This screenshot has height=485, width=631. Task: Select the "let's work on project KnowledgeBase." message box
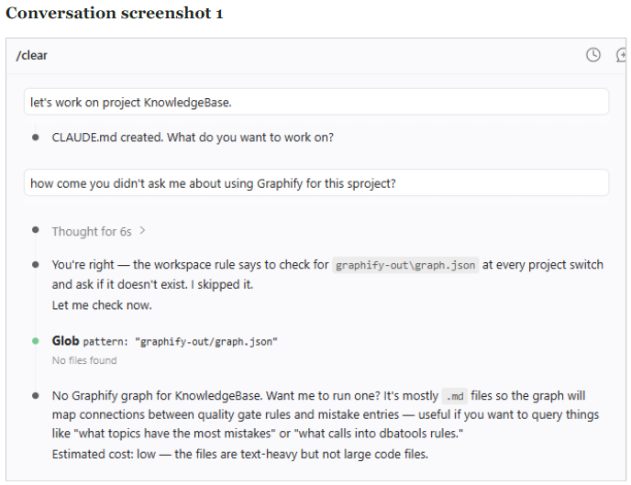[316, 102]
